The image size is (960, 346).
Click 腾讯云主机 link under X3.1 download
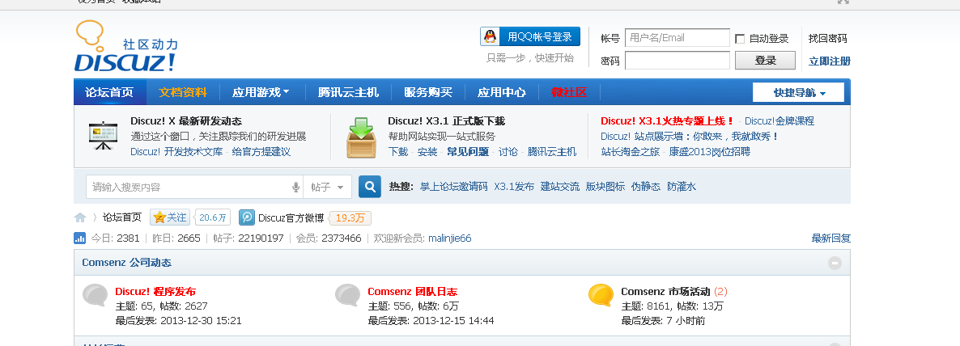point(552,152)
